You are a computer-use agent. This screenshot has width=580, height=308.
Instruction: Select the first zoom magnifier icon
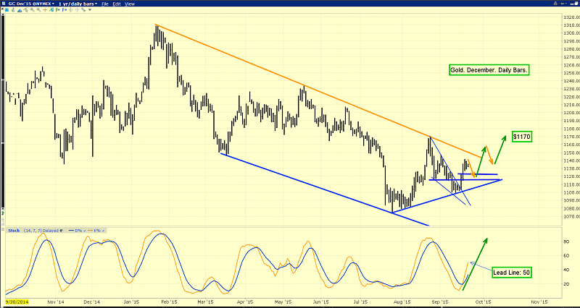32,9
